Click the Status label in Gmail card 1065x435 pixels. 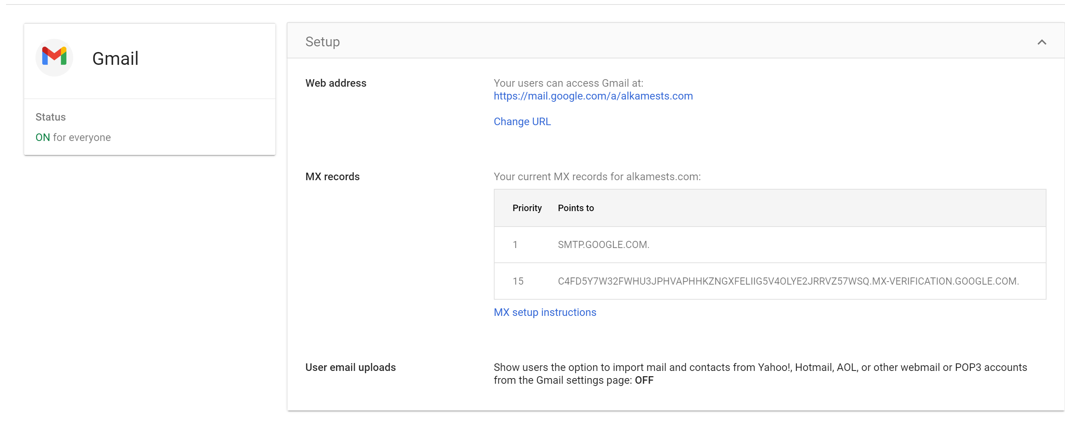coord(51,117)
